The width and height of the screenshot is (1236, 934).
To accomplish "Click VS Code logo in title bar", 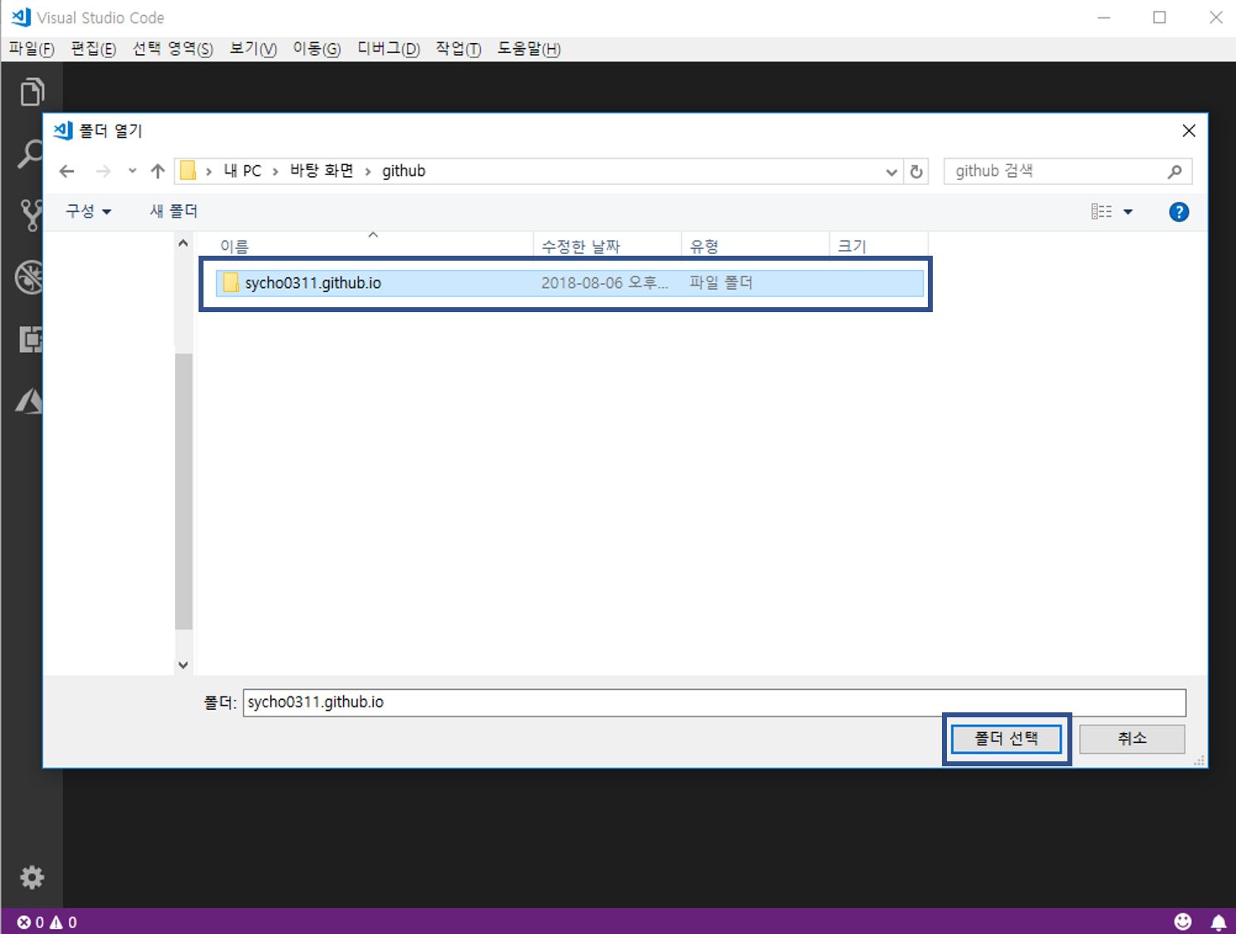I will tap(21, 17).
